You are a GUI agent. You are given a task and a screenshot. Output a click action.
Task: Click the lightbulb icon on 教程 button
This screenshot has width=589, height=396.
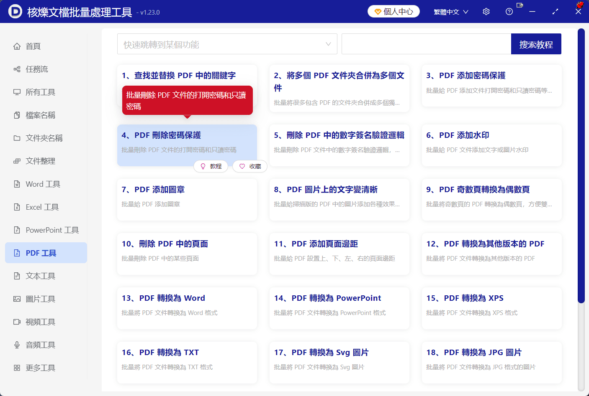pyautogui.click(x=203, y=166)
